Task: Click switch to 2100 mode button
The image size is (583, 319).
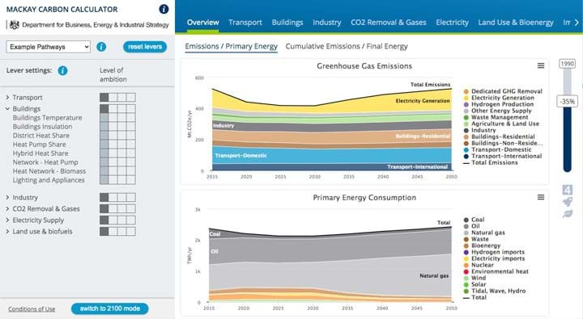Action: (x=109, y=309)
